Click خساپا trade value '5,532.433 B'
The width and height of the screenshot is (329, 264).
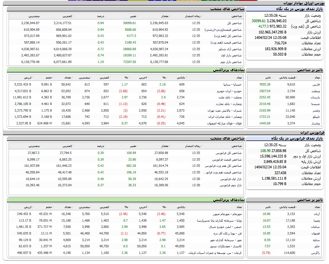(x=23, y=85)
